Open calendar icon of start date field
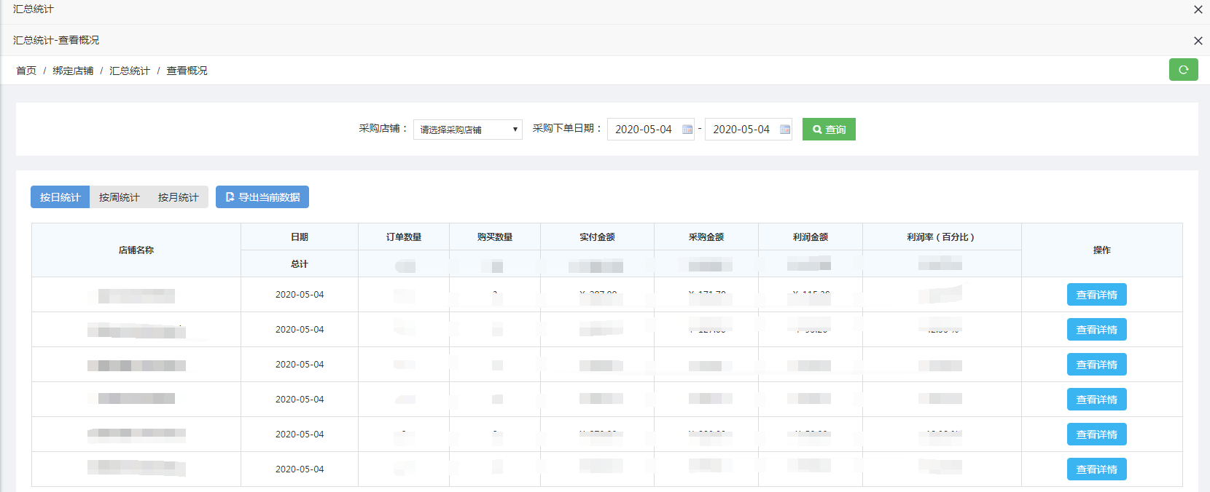This screenshot has width=1210, height=492. click(687, 130)
